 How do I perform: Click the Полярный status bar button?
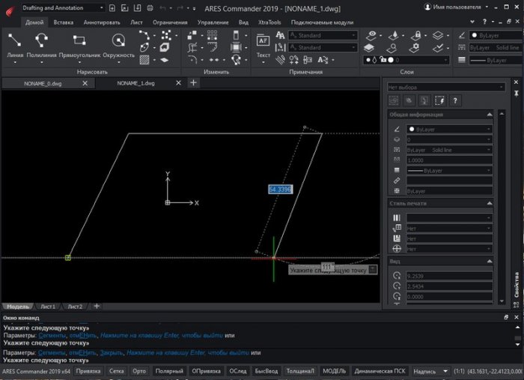[168, 371]
